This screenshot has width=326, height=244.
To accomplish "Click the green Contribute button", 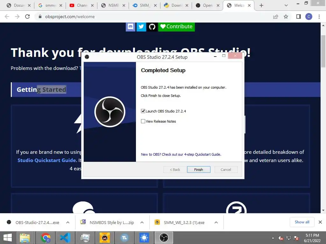I will [176, 27].
